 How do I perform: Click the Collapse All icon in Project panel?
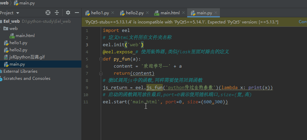[57, 13]
